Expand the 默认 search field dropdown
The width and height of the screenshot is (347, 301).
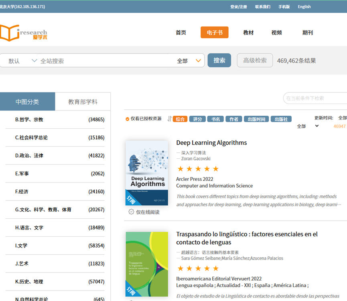point(34,61)
